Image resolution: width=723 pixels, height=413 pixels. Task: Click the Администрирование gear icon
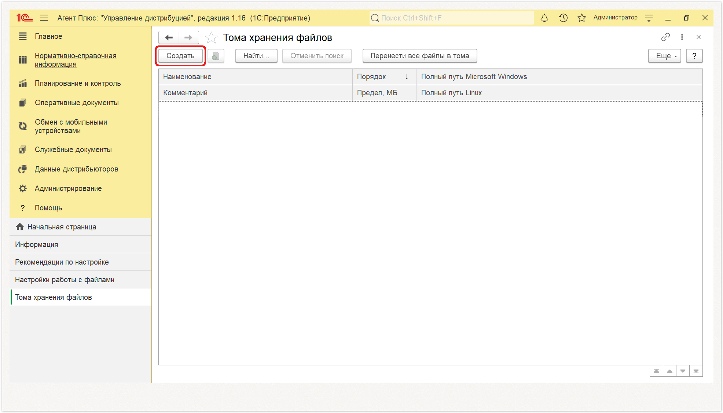pyautogui.click(x=23, y=188)
